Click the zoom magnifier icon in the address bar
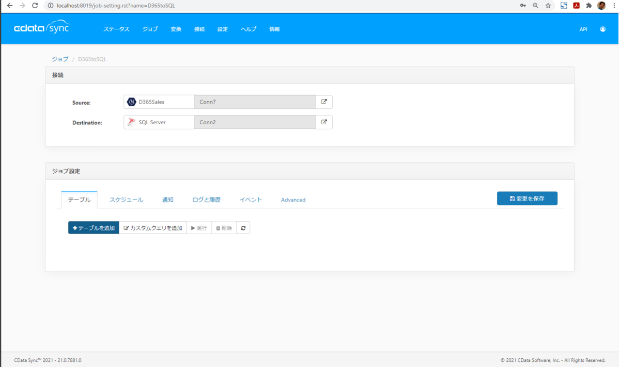Viewport: 620px width, 367px height. click(x=535, y=6)
